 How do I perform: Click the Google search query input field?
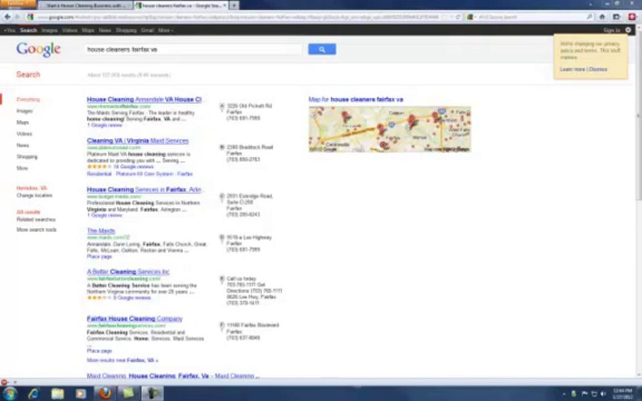[193, 49]
